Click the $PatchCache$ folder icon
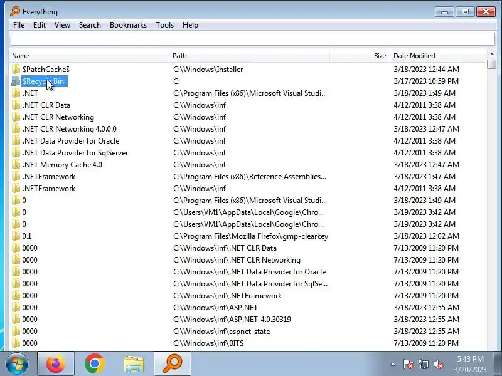Viewport: 502px width, 376px height. pyautogui.click(x=16, y=70)
